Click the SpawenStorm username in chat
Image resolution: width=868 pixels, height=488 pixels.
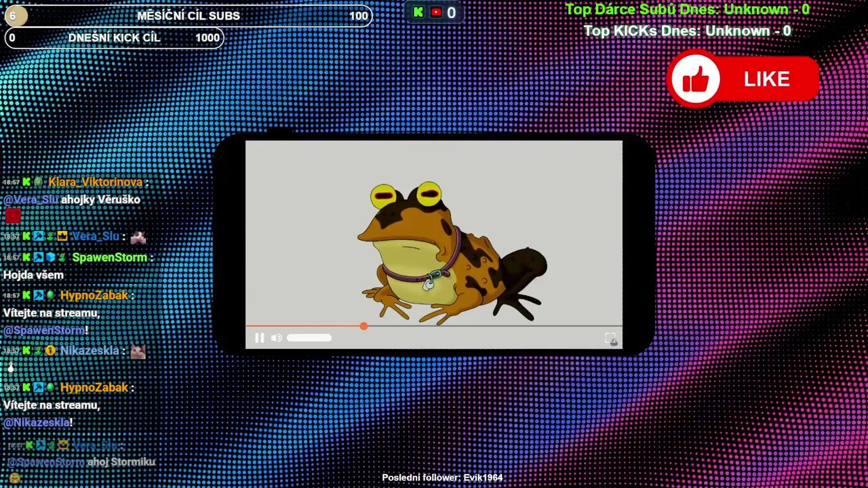coord(109,258)
